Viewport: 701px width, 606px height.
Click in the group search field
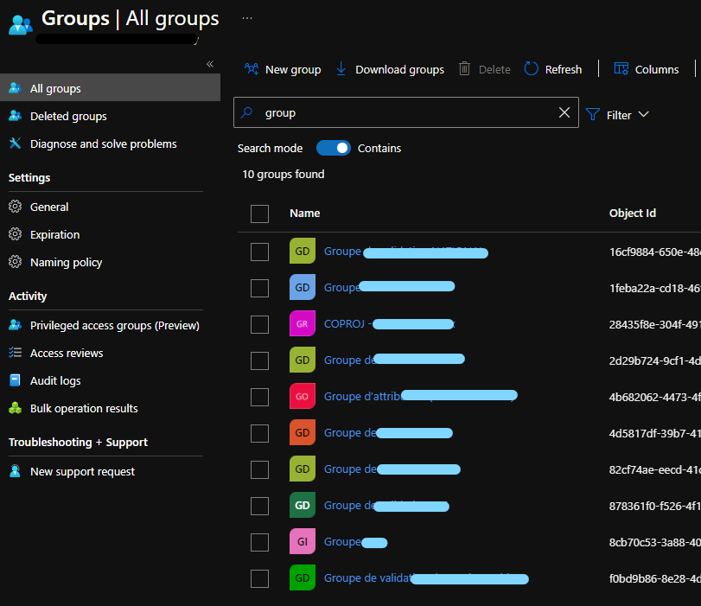(x=406, y=112)
